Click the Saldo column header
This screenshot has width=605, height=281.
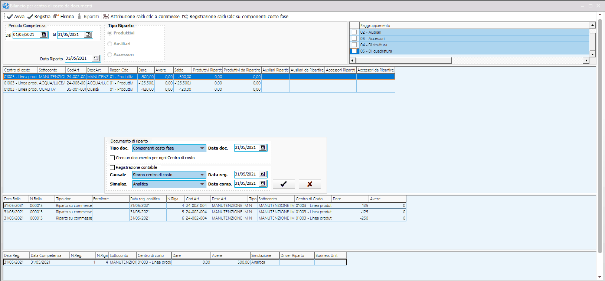tap(183, 70)
